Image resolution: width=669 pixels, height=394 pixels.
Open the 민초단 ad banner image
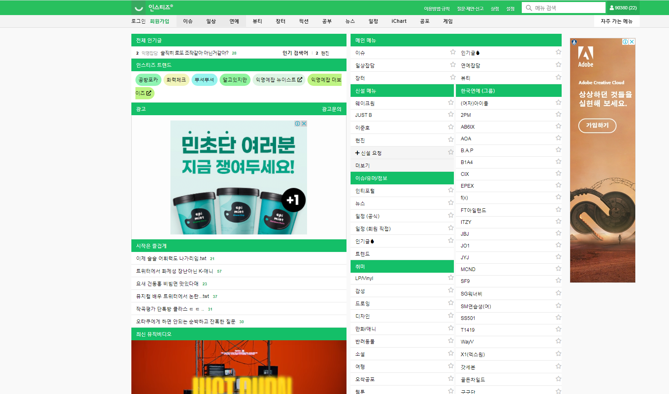pyautogui.click(x=239, y=177)
